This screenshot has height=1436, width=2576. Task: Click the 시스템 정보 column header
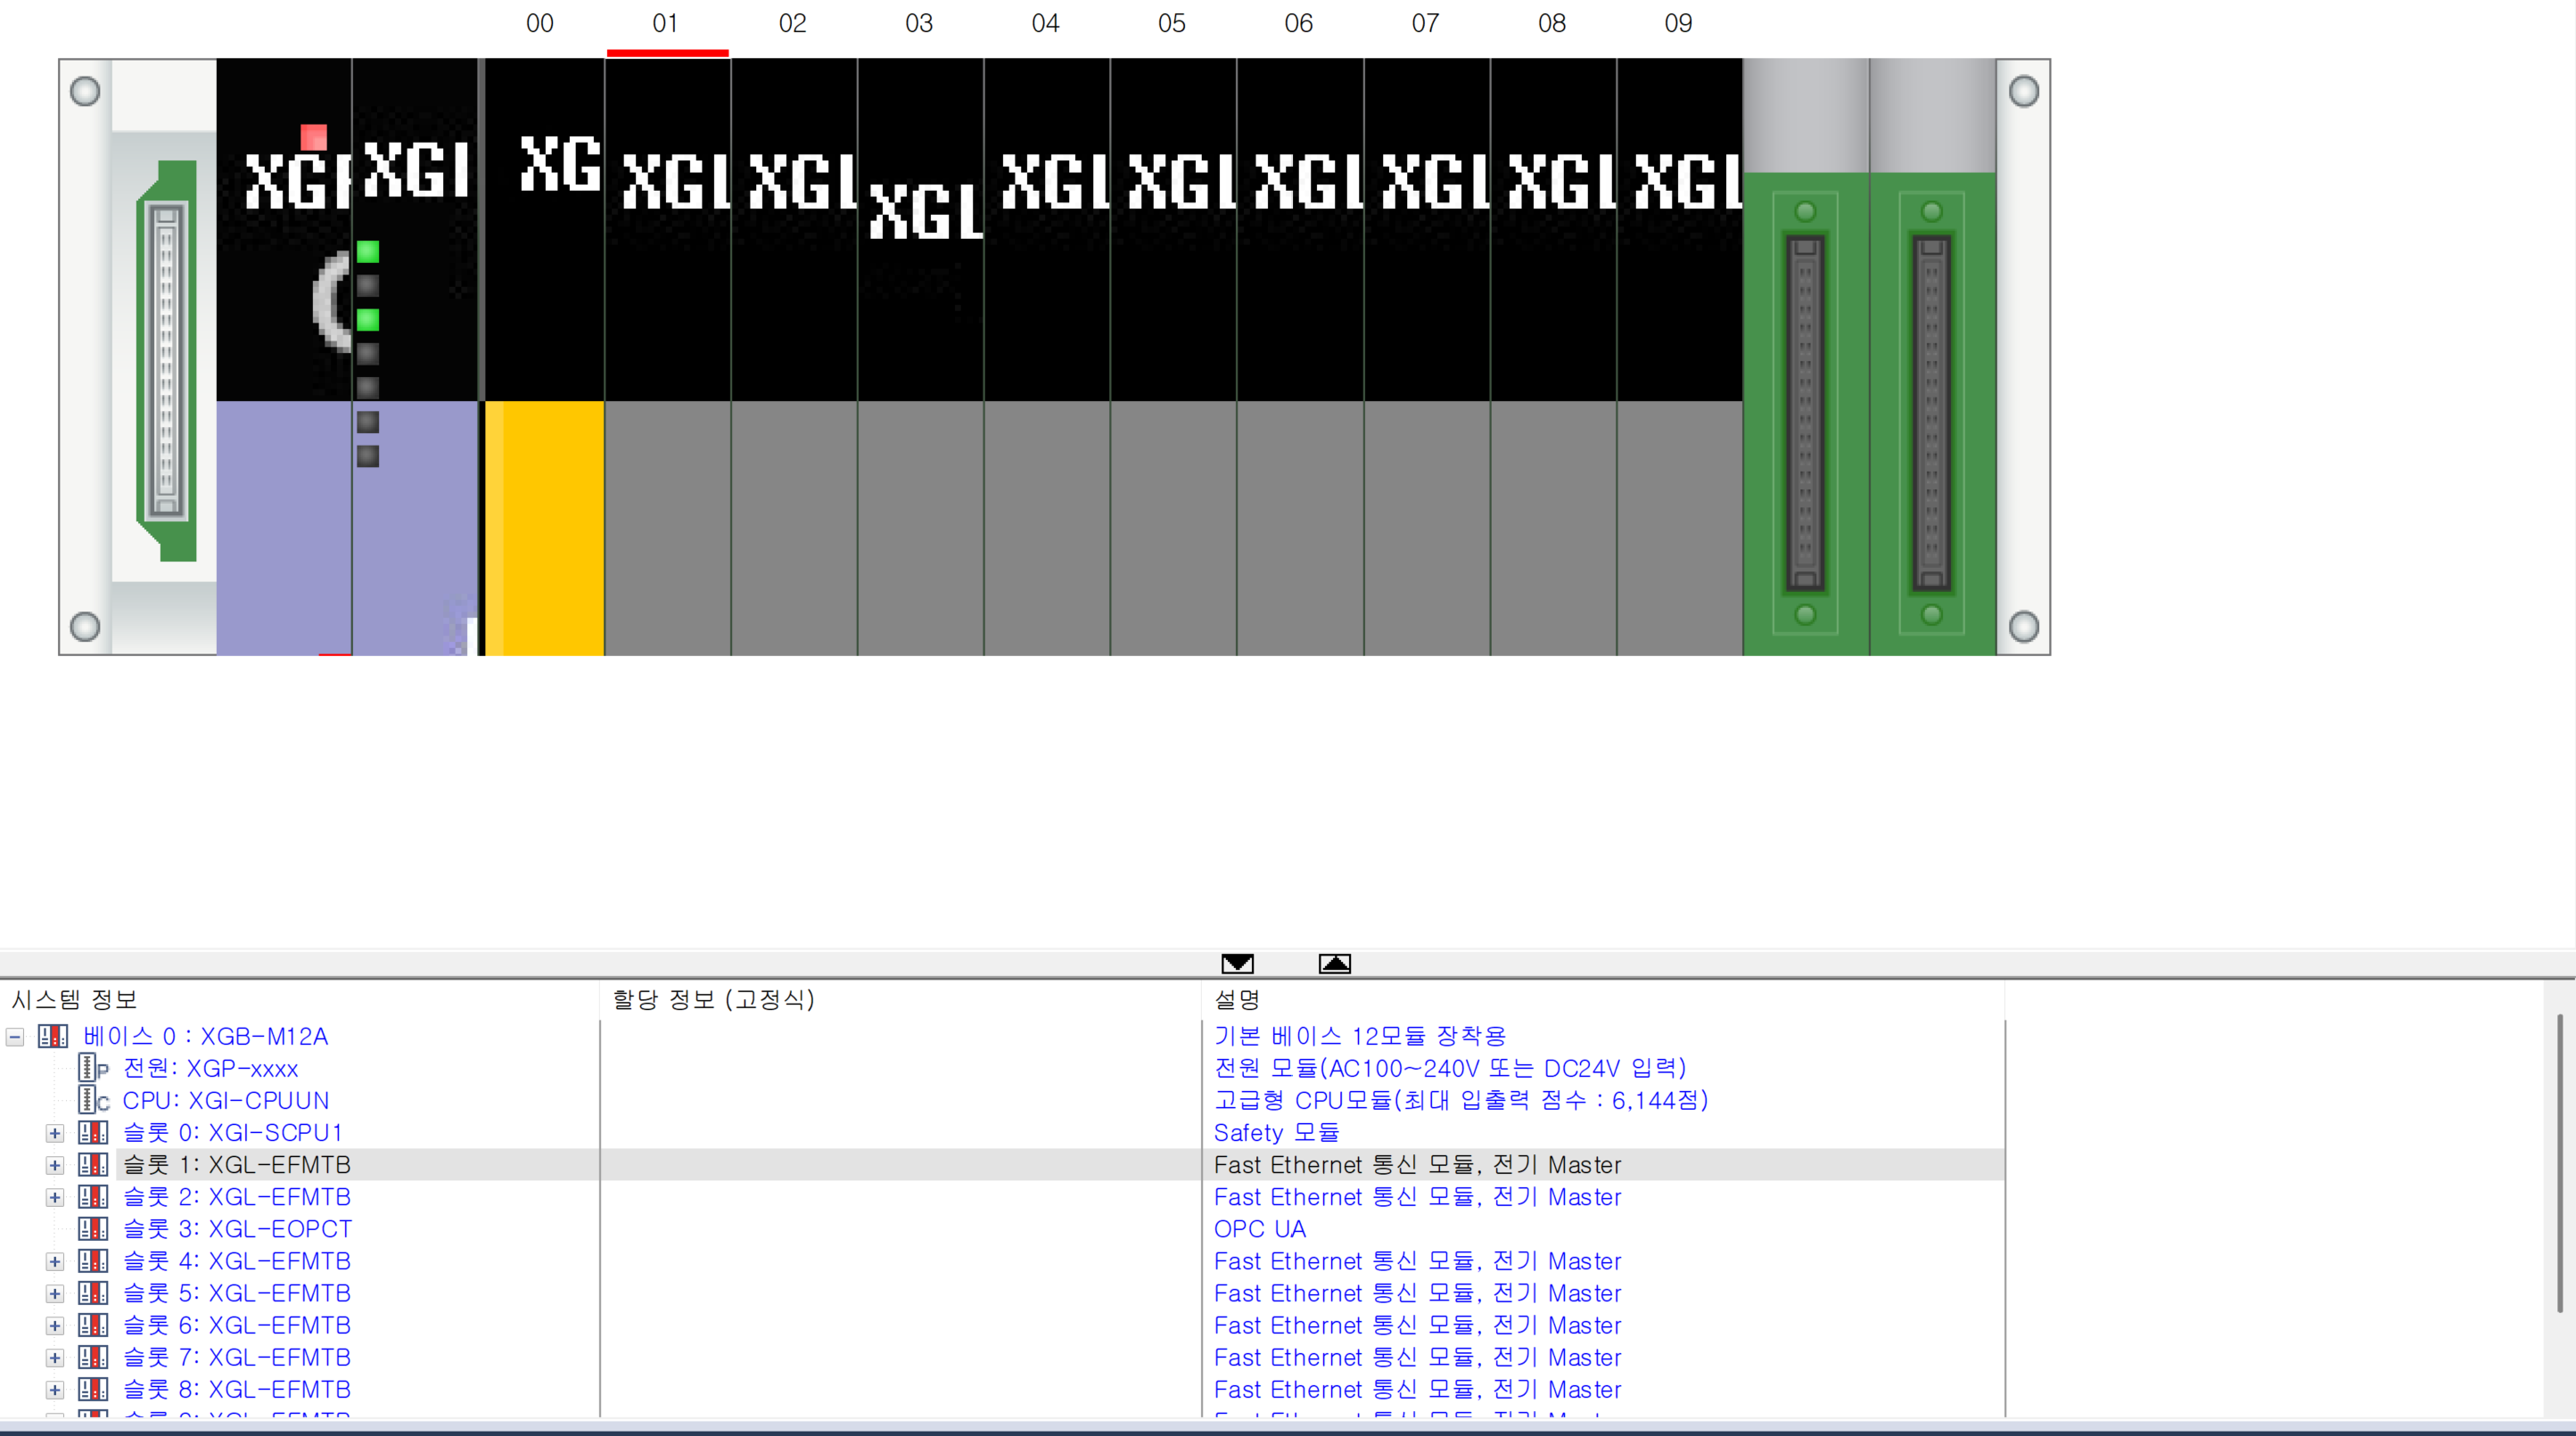pyautogui.click(x=300, y=999)
